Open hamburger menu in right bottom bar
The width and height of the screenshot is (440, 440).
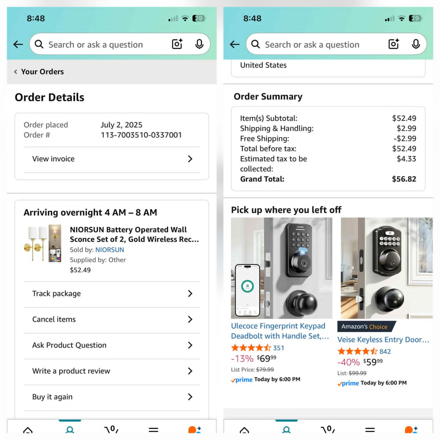tap(370, 430)
